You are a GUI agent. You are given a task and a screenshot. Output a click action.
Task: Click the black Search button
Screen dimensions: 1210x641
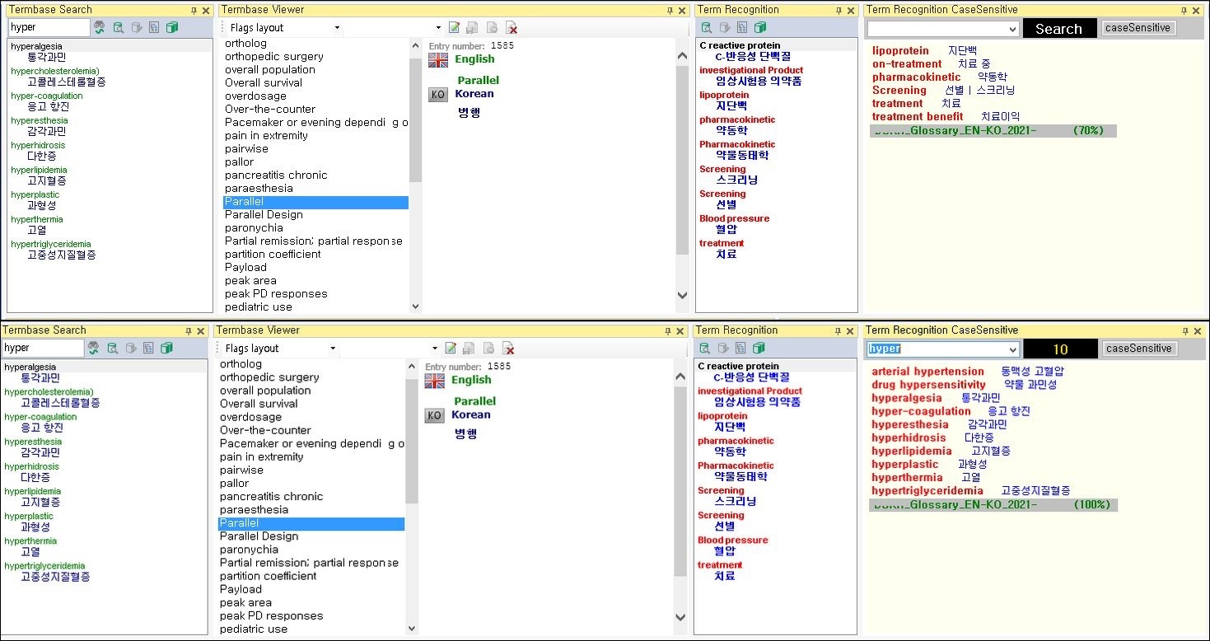tap(1059, 28)
